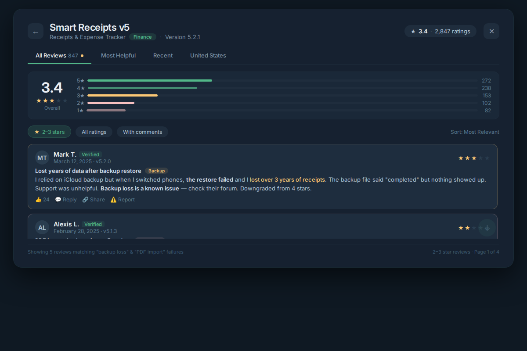Image resolution: width=527 pixels, height=351 pixels.
Task: Open the United States tab
Action: pyautogui.click(x=208, y=56)
